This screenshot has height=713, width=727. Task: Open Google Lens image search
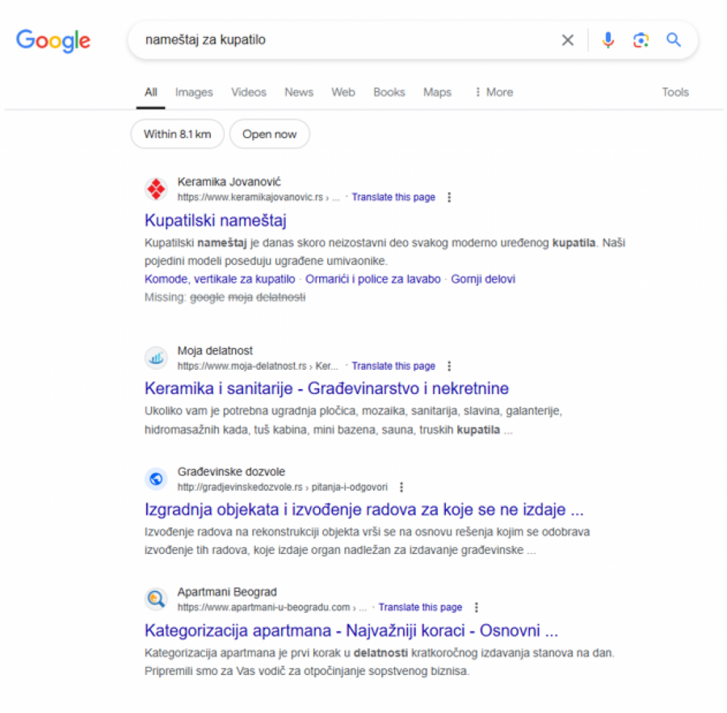[641, 40]
